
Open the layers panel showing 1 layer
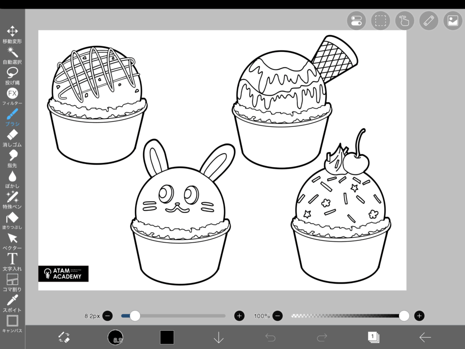coord(373,337)
